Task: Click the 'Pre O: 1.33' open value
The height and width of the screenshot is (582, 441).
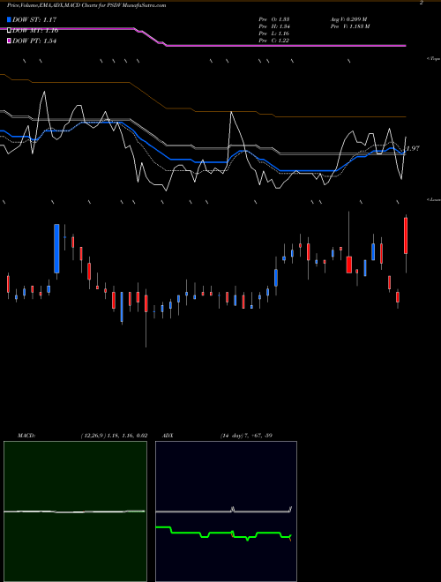Action: coord(274,19)
